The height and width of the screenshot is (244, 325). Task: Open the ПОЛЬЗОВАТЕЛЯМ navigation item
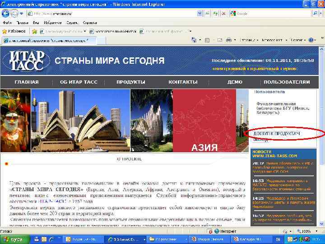pyautogui.click(x=287, y=82)
